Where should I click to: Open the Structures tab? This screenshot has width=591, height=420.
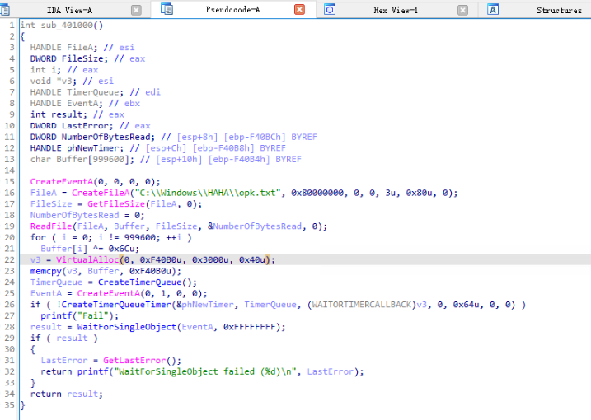click(x=558, y=10)
